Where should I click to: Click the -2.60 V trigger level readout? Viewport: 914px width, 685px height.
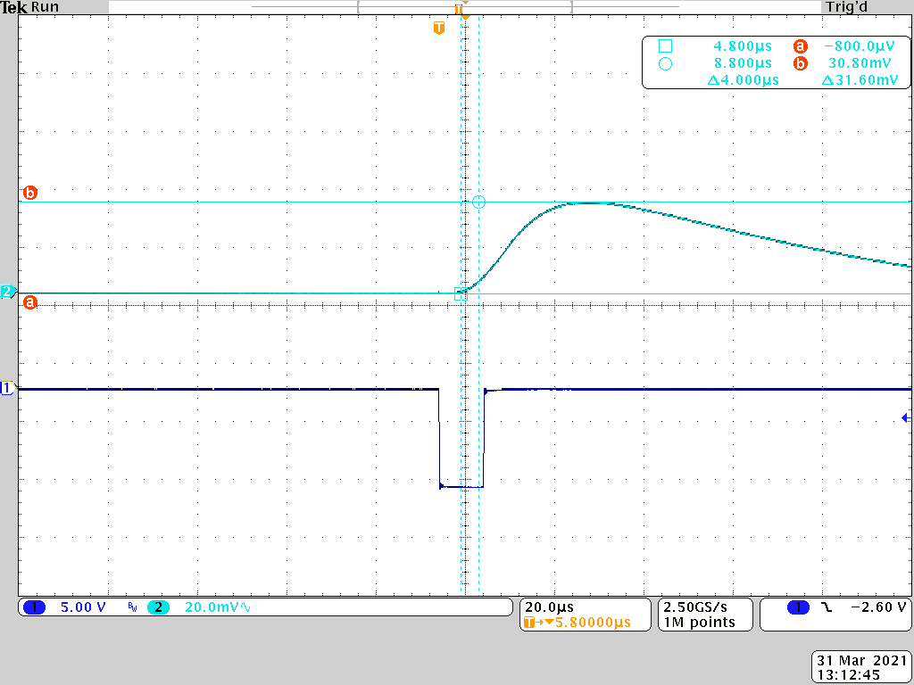click(878, 607)
